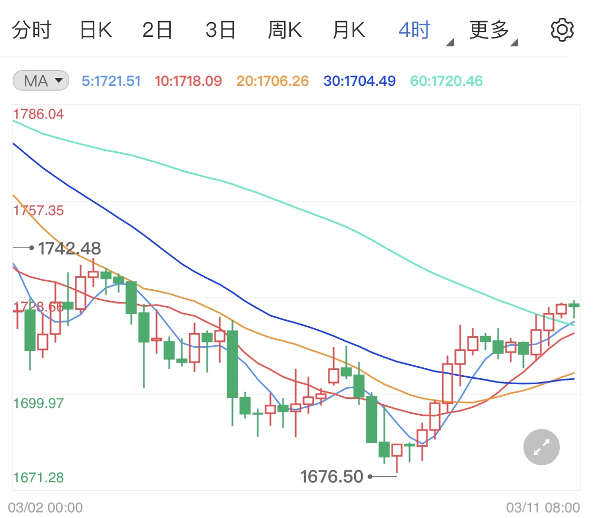
Task: Open the chart settings gear icon
Action: tap(562, 30)
